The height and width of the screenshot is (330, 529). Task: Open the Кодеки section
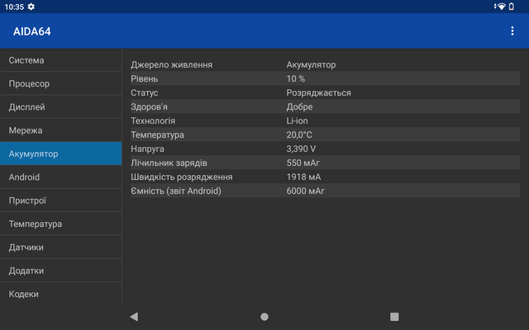point(60,294)
